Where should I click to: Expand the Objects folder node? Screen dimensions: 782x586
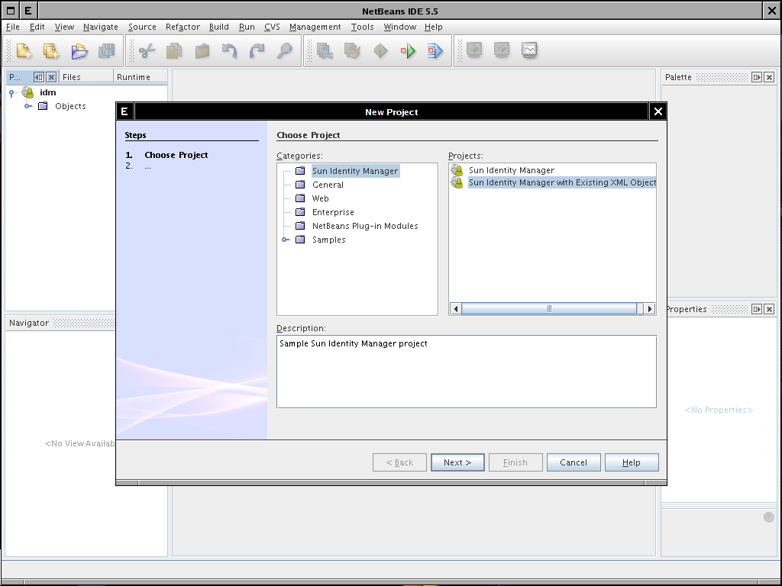[x=28, y=106]
